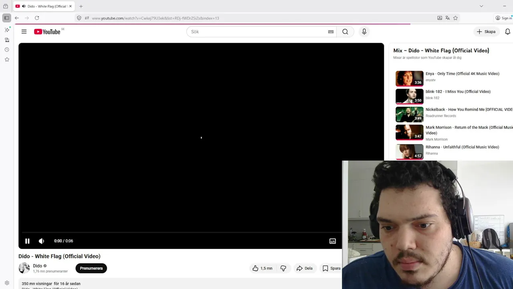
Task: Click the verified badge beside Dido
Action: 45,266
